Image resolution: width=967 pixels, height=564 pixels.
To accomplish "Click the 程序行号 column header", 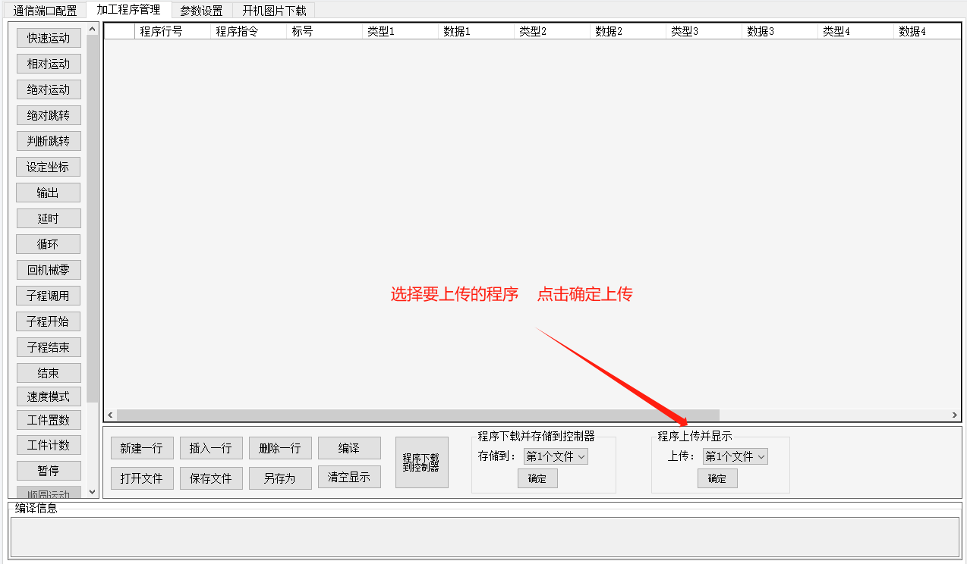I will coord(172,31).
